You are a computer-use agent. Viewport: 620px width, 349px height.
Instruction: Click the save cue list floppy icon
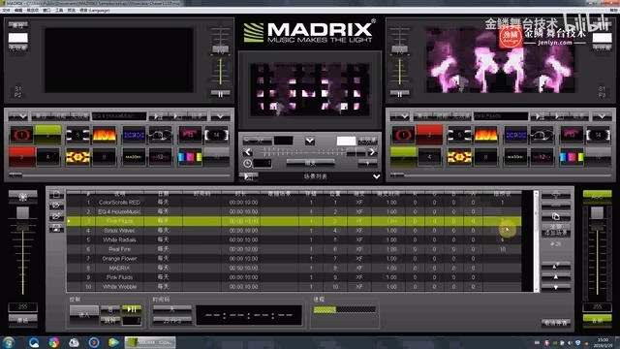click(56, 228)
